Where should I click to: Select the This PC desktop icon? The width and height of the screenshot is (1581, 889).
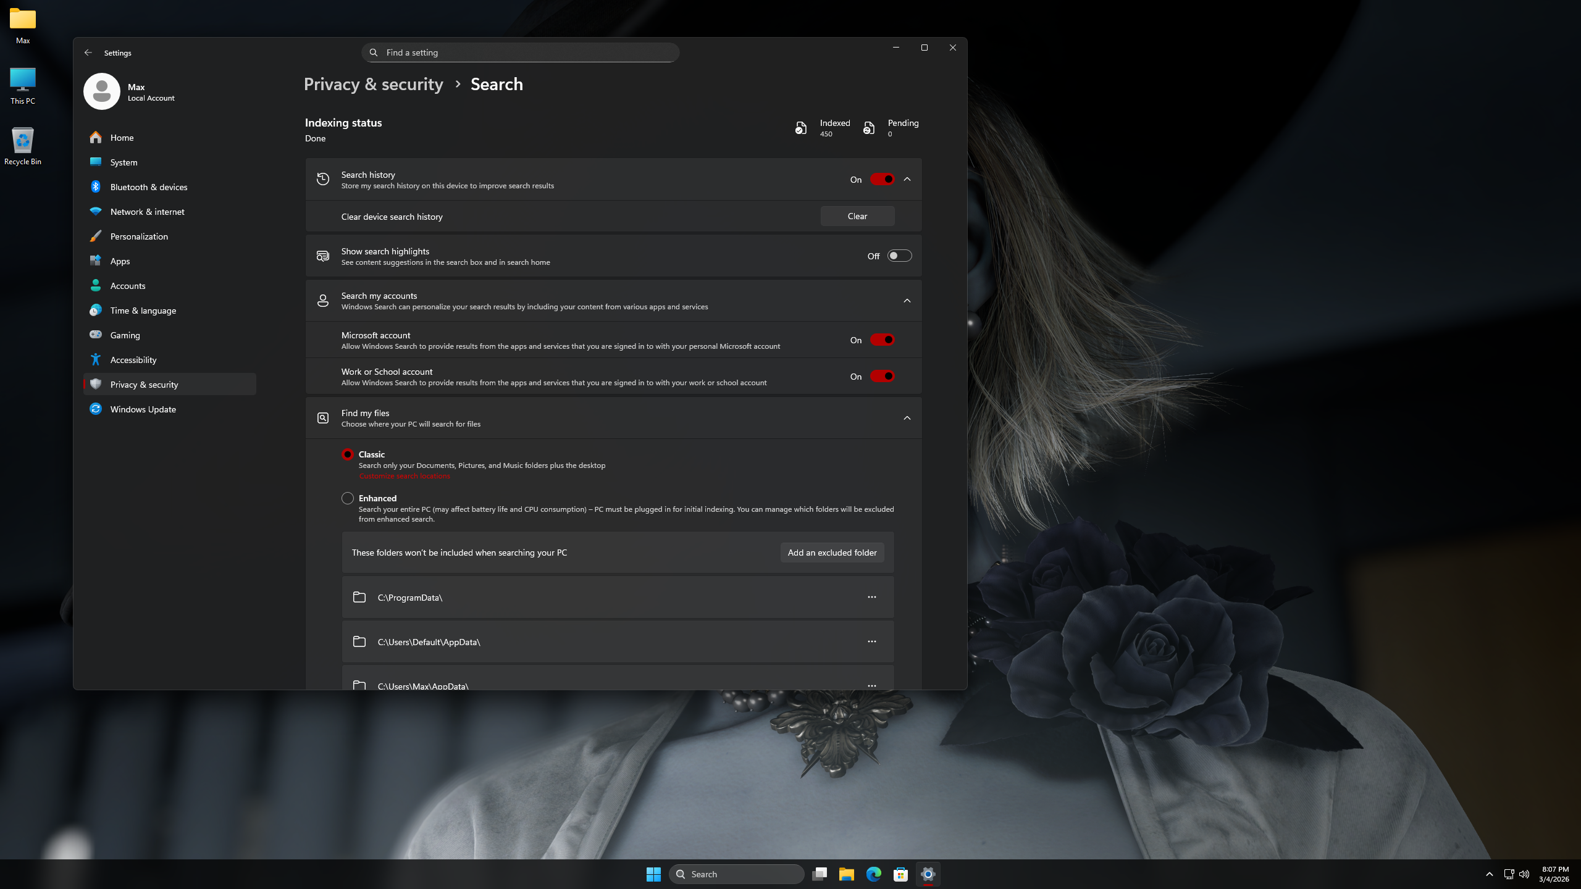click(23, 86)
